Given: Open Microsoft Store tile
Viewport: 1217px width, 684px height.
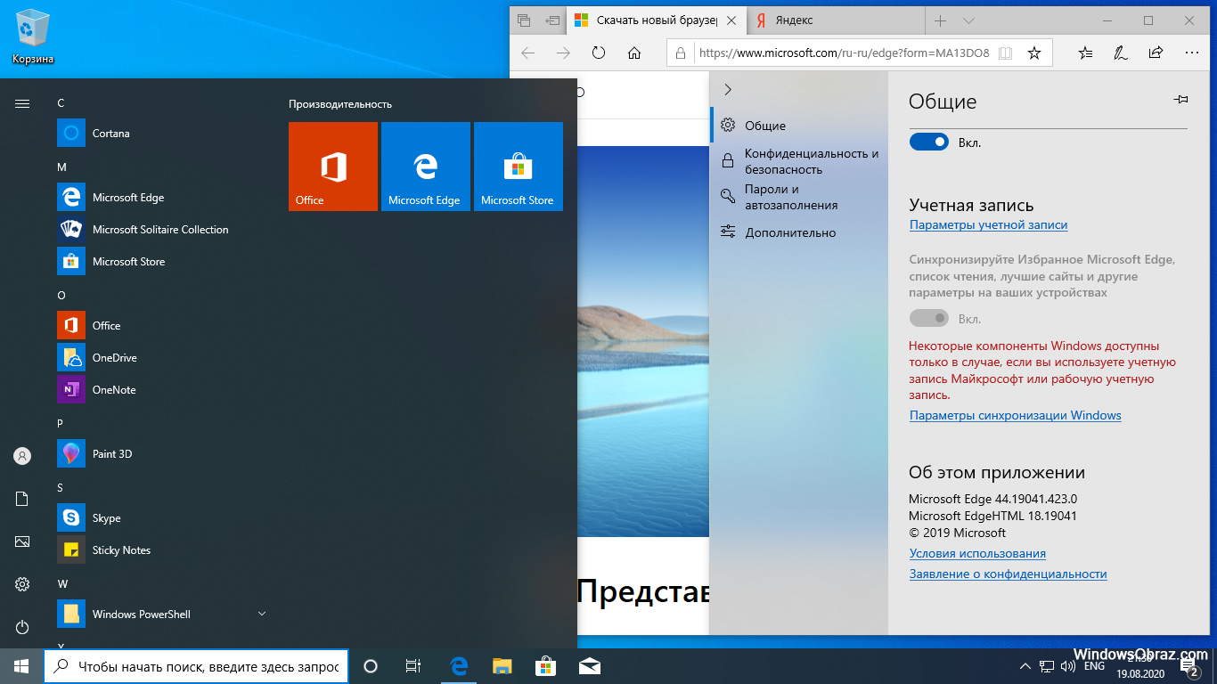Looking at the screenshot, I should pyautogui.click(x=518, y=167).
